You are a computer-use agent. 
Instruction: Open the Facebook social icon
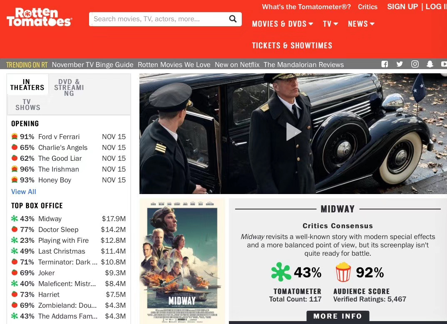(385, 64)
